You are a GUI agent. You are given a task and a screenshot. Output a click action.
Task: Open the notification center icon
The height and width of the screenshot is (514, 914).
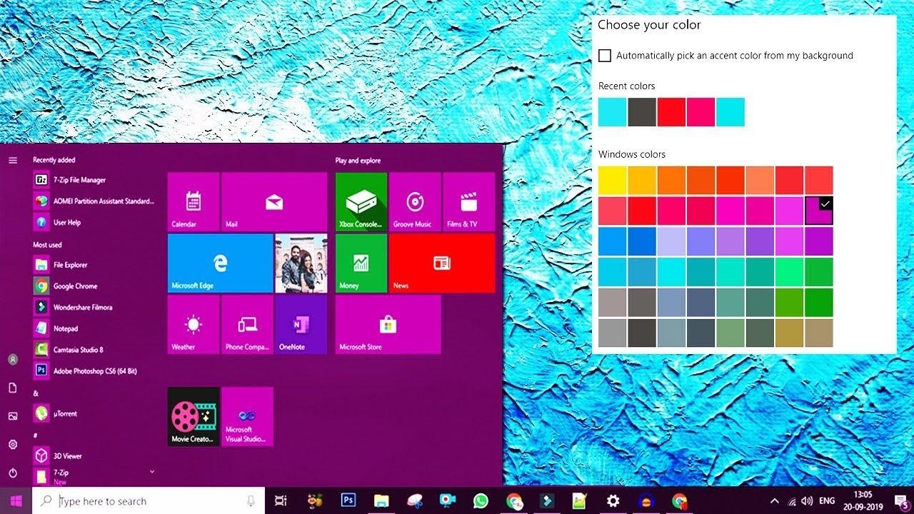901,501
